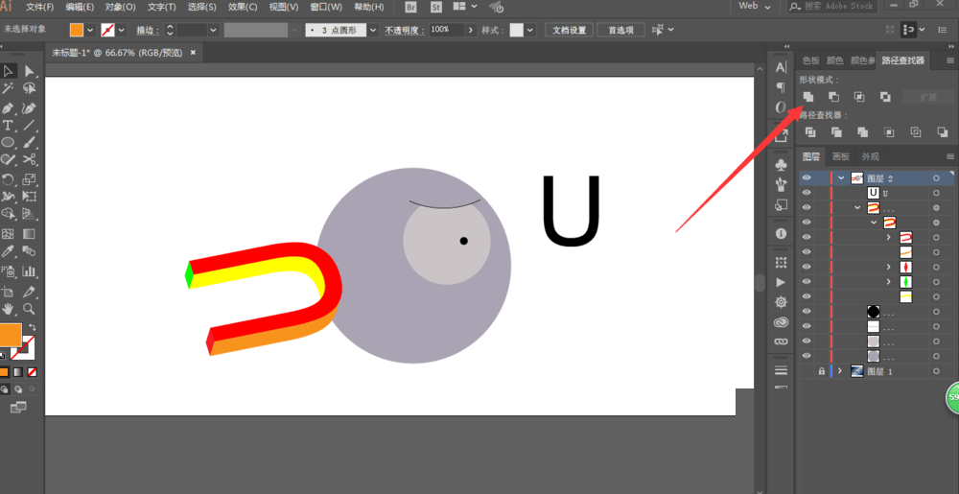Open the fill color dropdown in control bar
Viewport: 959px width, 494px height.
91,30
